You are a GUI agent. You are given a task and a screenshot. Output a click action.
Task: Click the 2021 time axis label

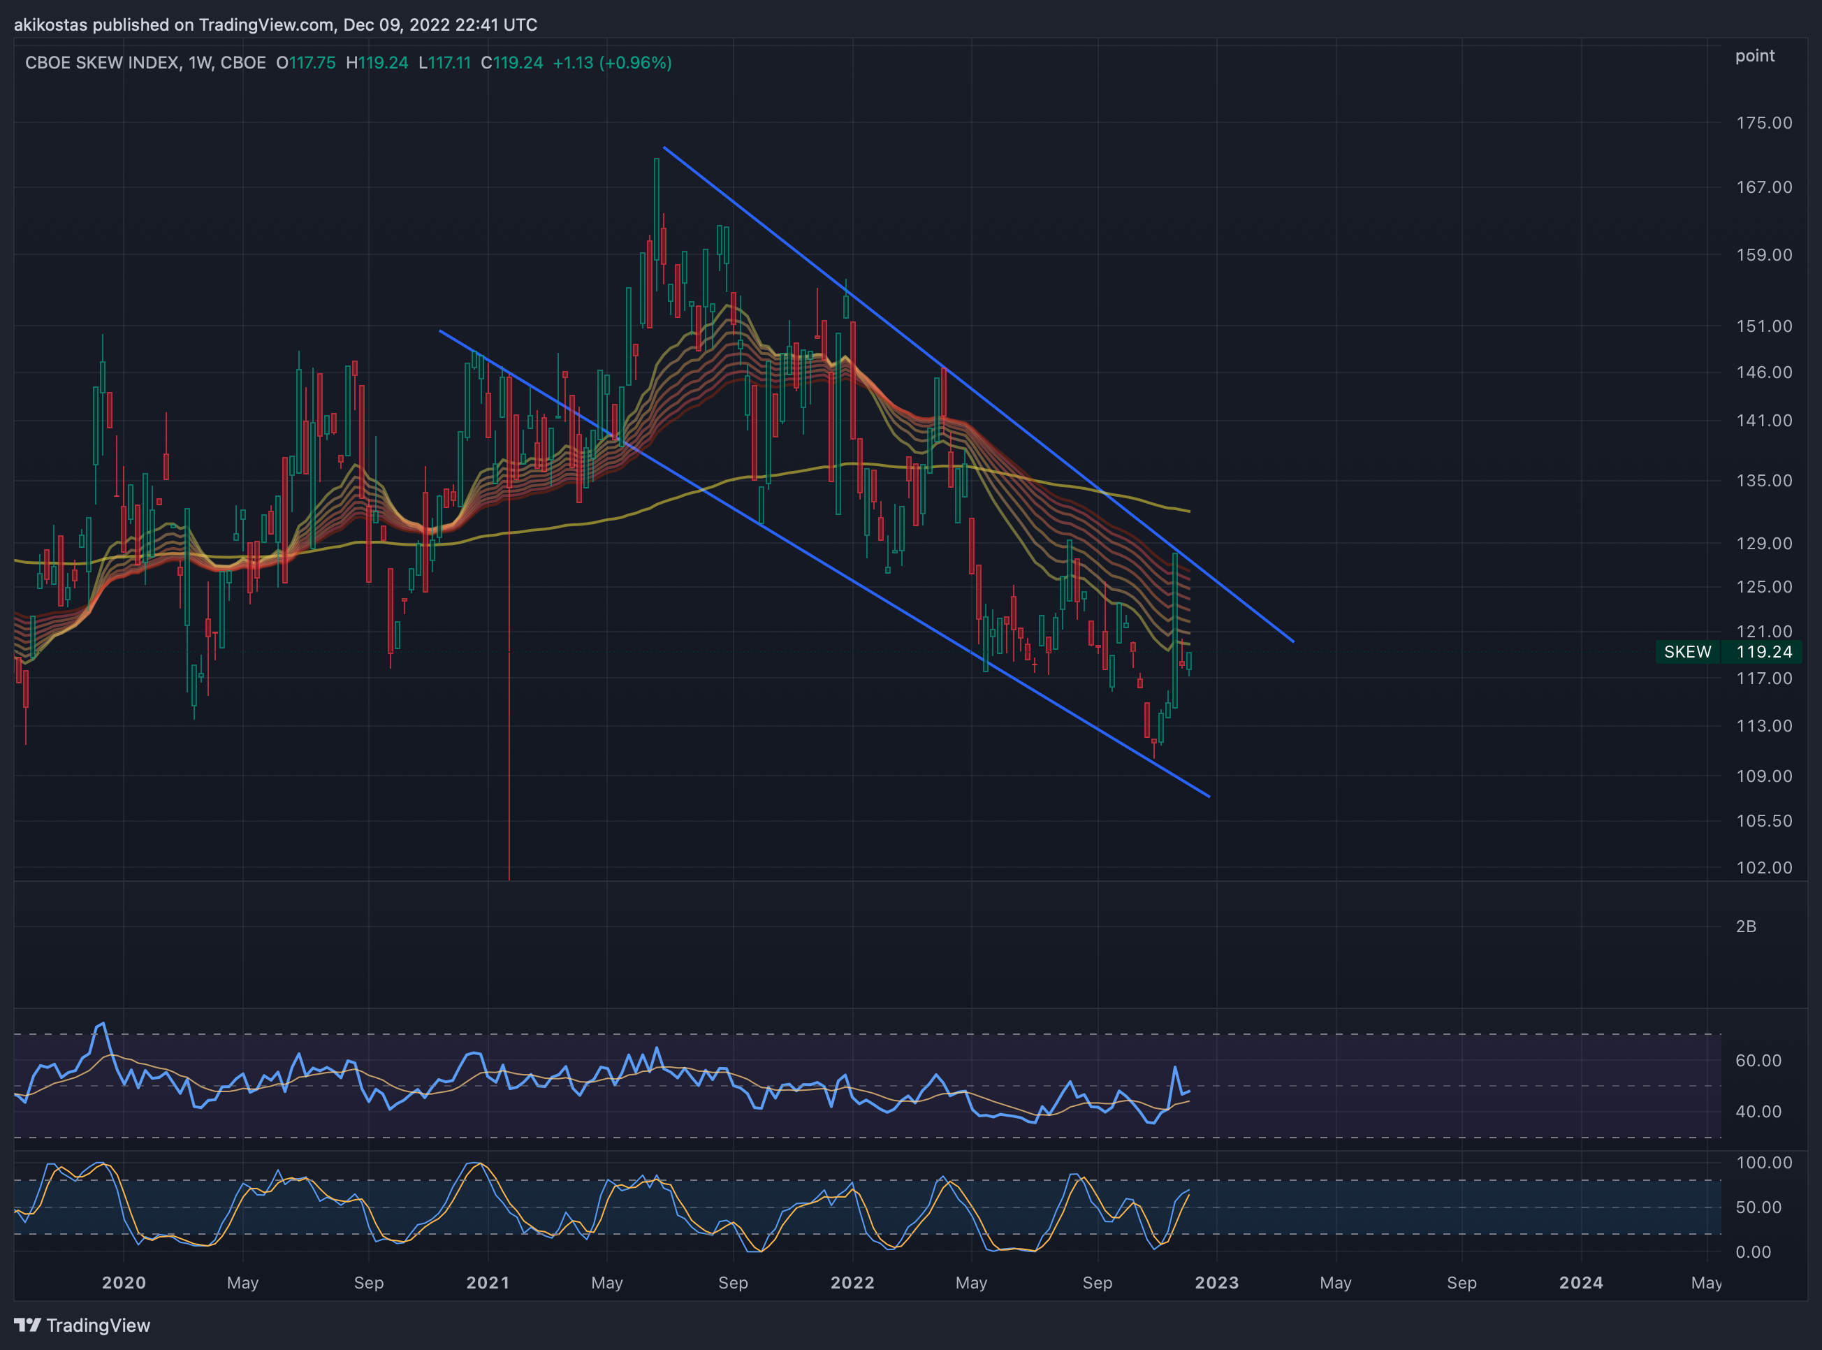click(488, 1282)
